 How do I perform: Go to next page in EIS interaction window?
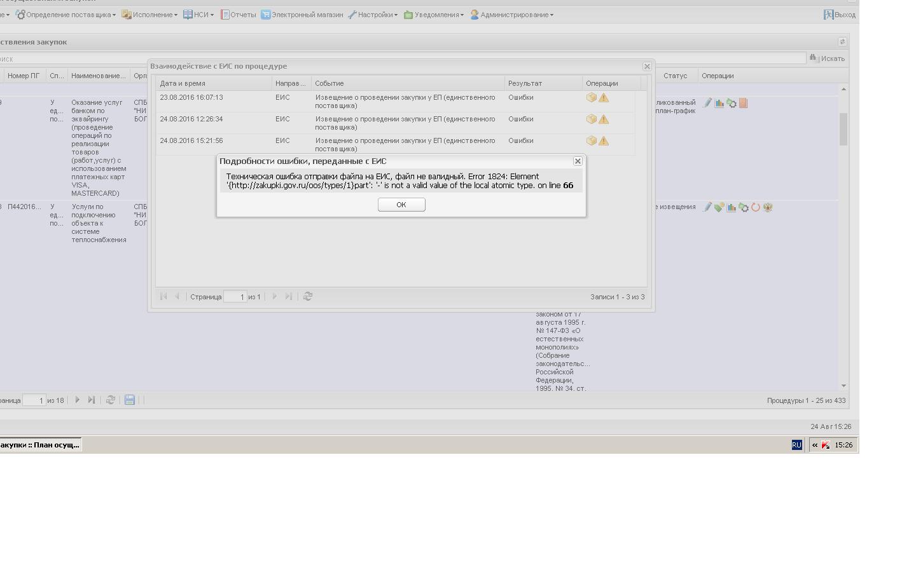pos(275,296)
